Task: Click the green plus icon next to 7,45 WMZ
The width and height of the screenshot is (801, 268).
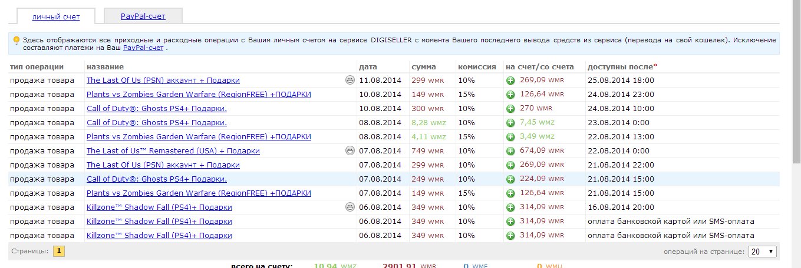Action: pyautogui.click(x=510, y=123)
